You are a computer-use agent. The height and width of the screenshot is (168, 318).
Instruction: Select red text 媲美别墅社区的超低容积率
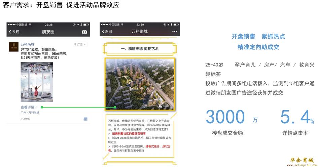point(129,134)
